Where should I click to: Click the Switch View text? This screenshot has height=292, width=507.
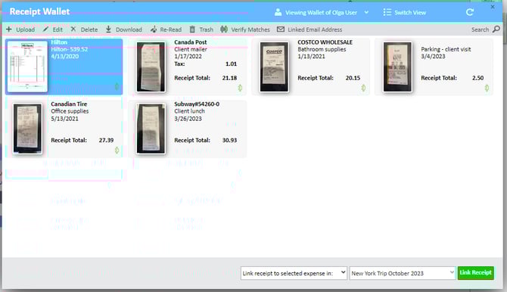[x=410, y=13]
